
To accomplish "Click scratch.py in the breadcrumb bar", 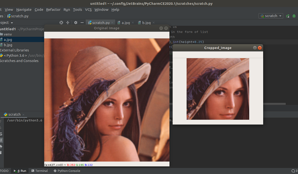I will click(x=18, y=16).
